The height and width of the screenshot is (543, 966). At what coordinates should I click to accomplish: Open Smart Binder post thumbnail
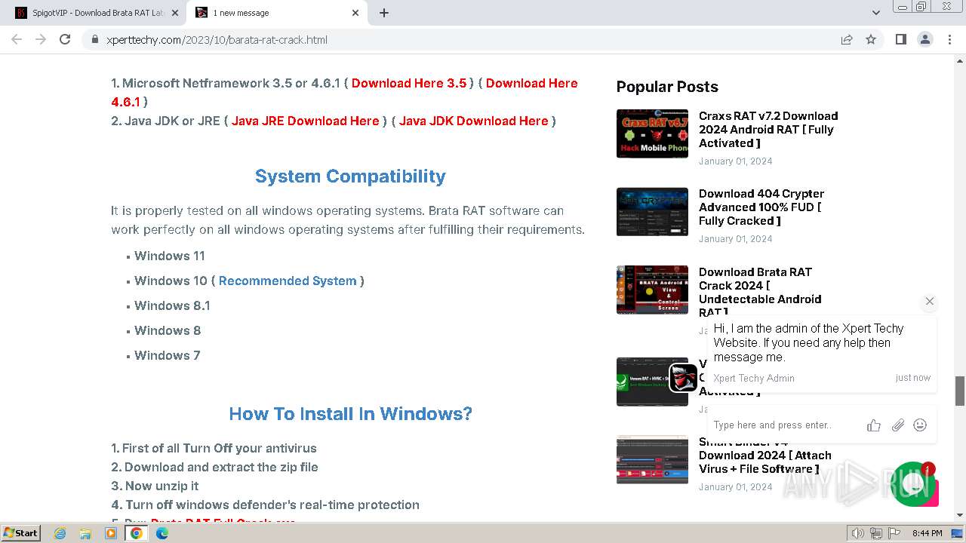click(652, 459)
